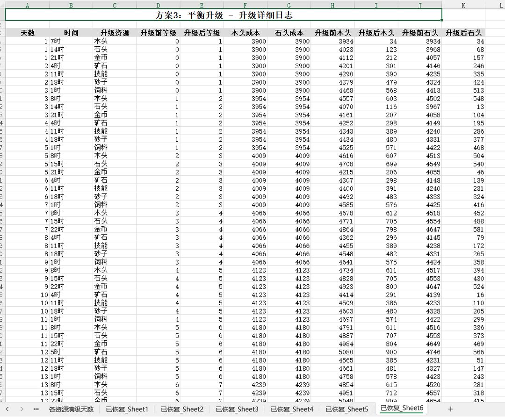Click the previous sheet navigation arrow
This screenshot has height=417, width=505.
pyautogui.click(x=7, y=409)
